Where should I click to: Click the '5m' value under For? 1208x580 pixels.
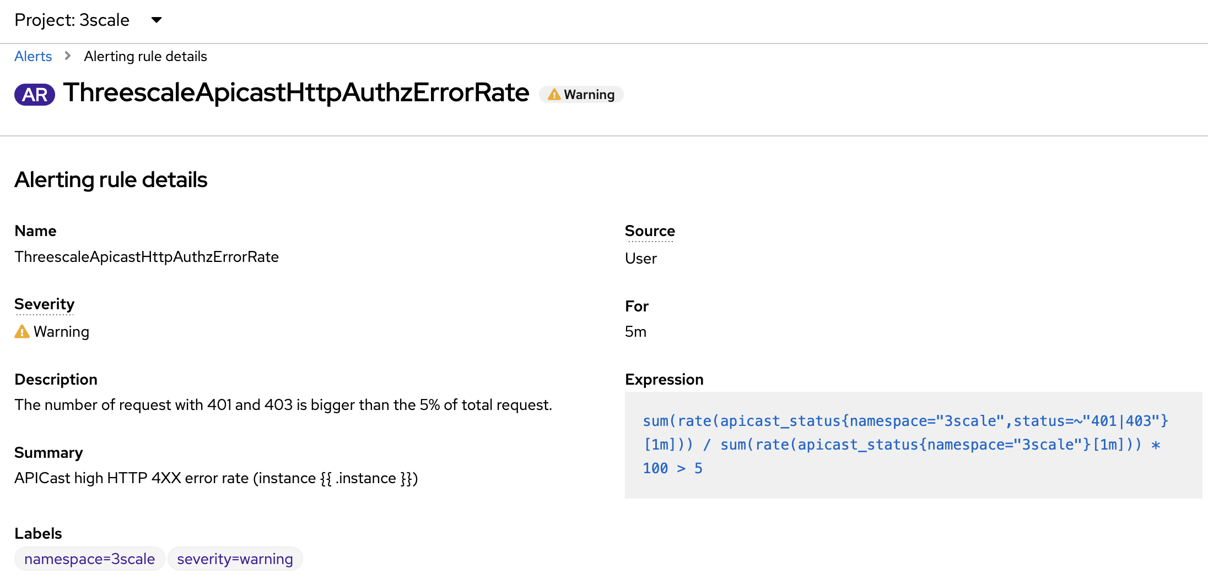(x=635, y=332)
